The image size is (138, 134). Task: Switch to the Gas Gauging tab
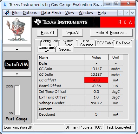[86, 43]
